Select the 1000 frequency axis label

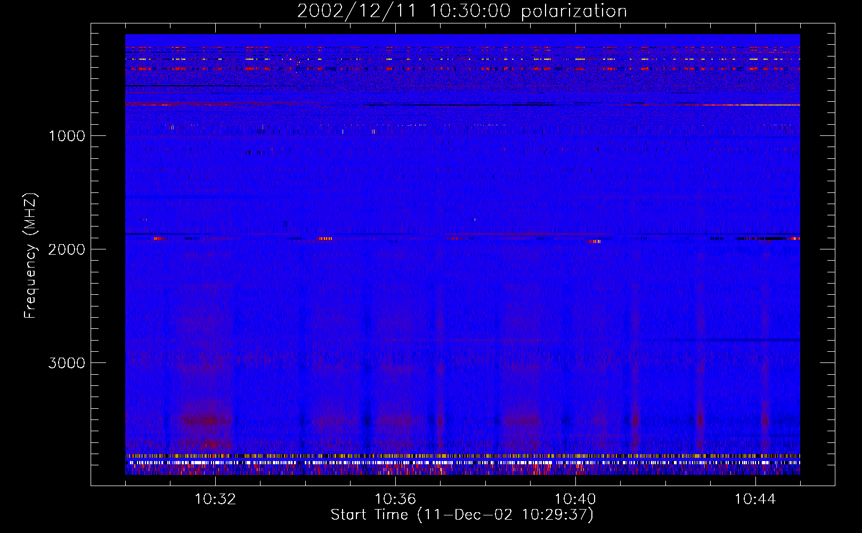click(67, 136)
